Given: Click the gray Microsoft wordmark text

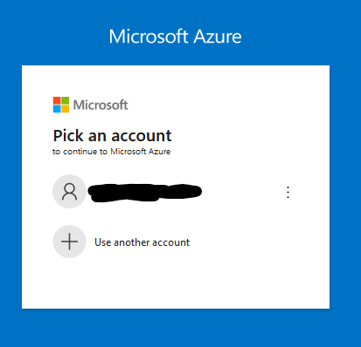Looking at the screenshot, I should tap(101, 105).
